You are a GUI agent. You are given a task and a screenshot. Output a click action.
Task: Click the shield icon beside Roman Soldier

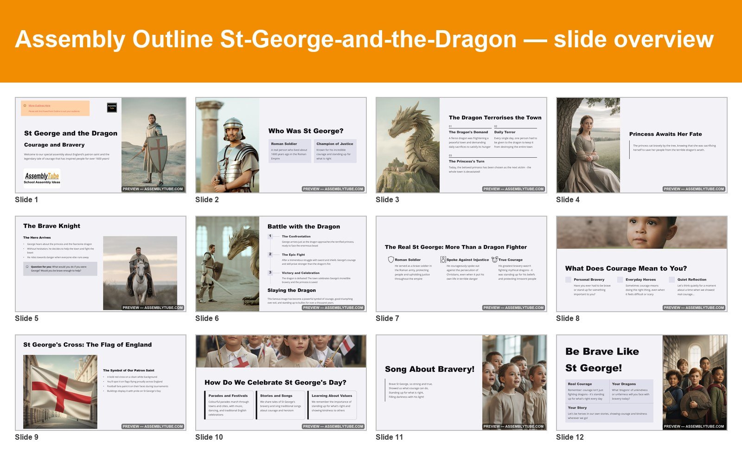click(391, 260)
